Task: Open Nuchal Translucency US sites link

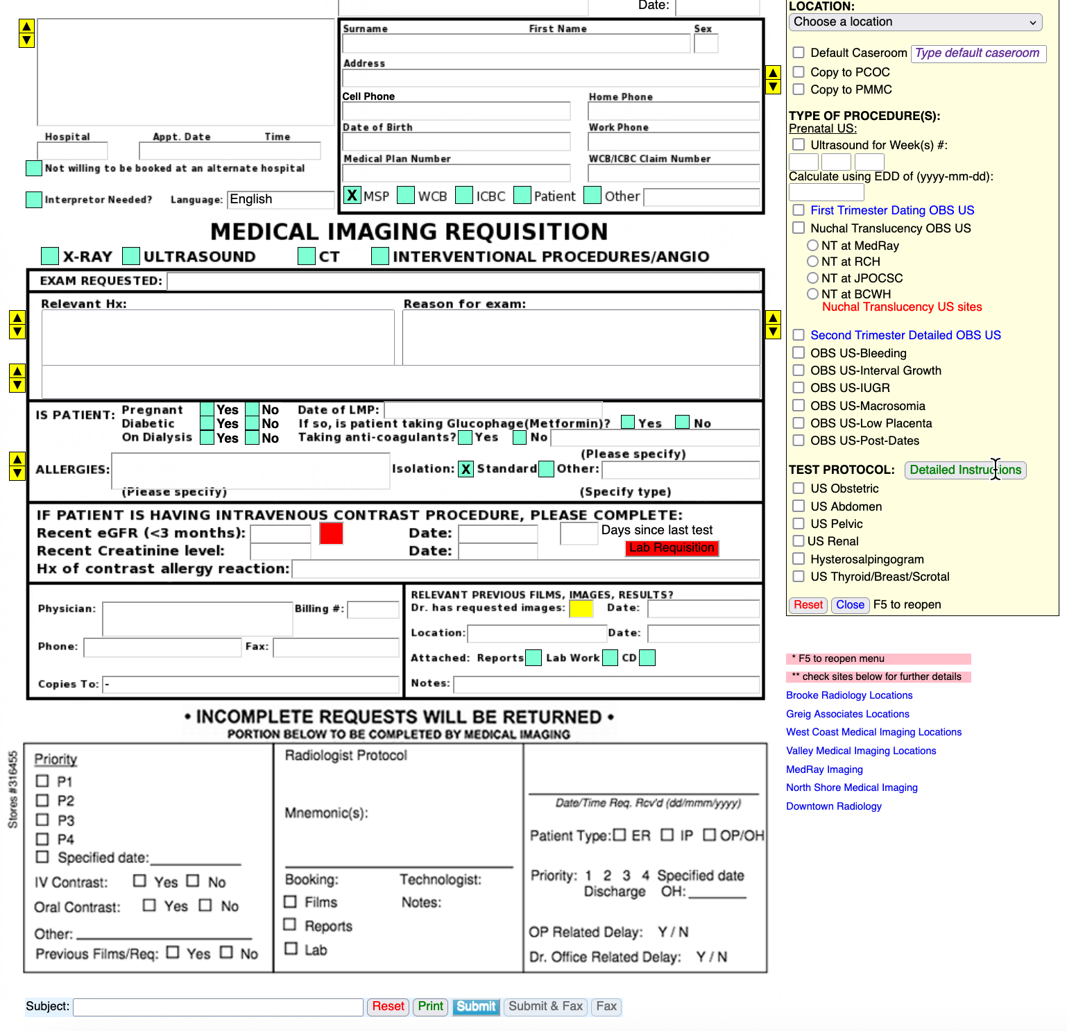Action: point(902,307)
